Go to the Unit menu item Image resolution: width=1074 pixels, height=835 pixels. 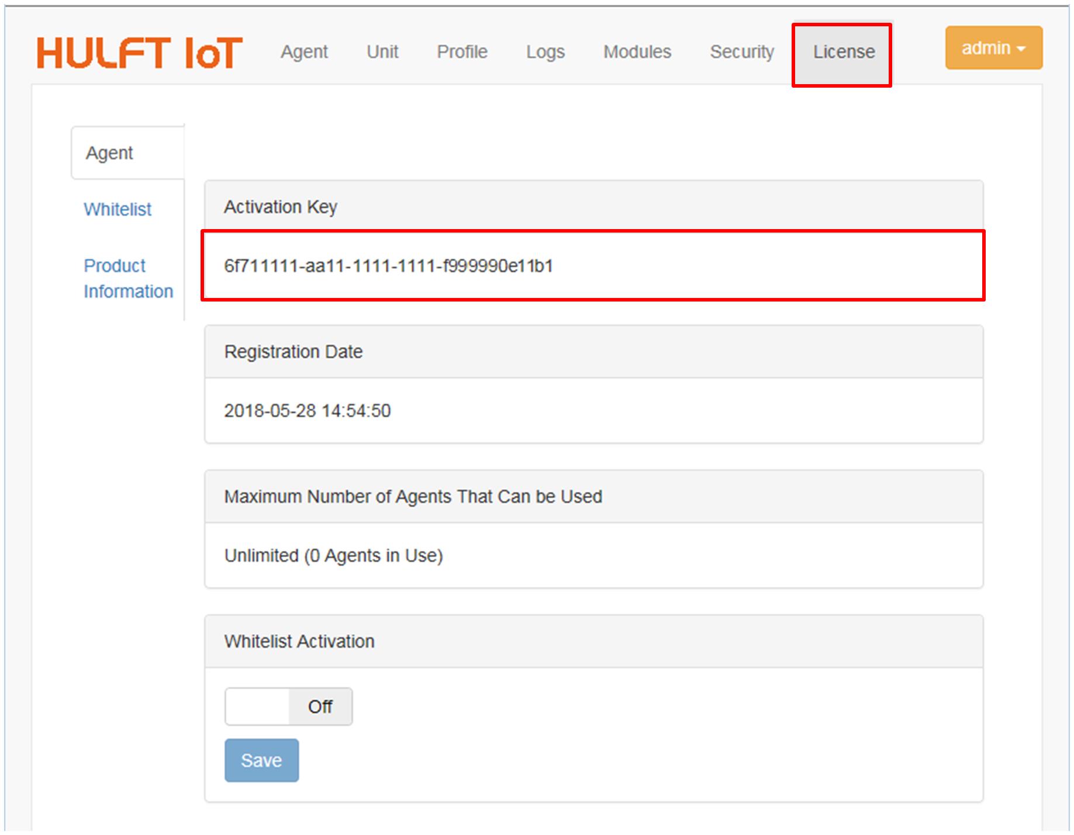pos(382,52)
